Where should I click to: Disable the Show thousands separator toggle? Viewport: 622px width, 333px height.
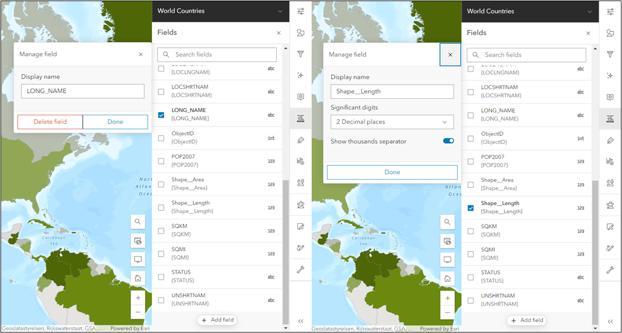448,141
